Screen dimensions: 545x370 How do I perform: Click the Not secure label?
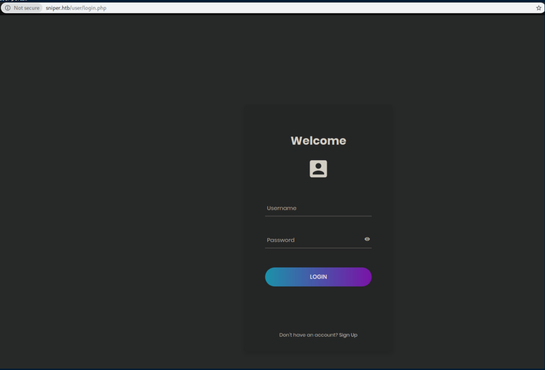point(26,8)
